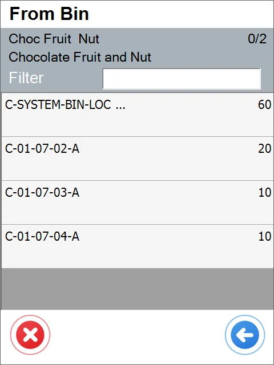Click the Choc Fruit Nut item code
This screenshot has width=274, height=365.
point(54,39)
